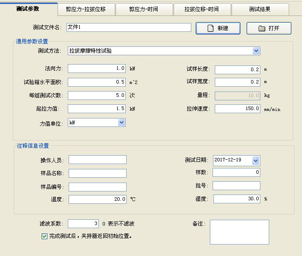Open the 测试日期 date picker dropdown
302x256 pixels.
[x=256, y=160]
